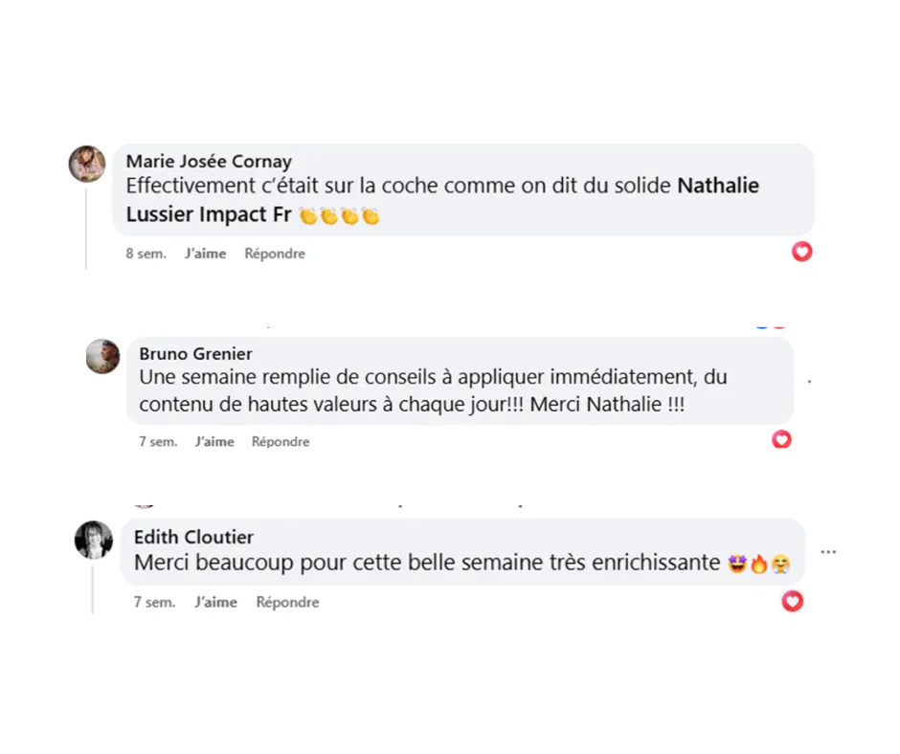Click Edith Cloutier's profile photo

[x=94, y=540]
